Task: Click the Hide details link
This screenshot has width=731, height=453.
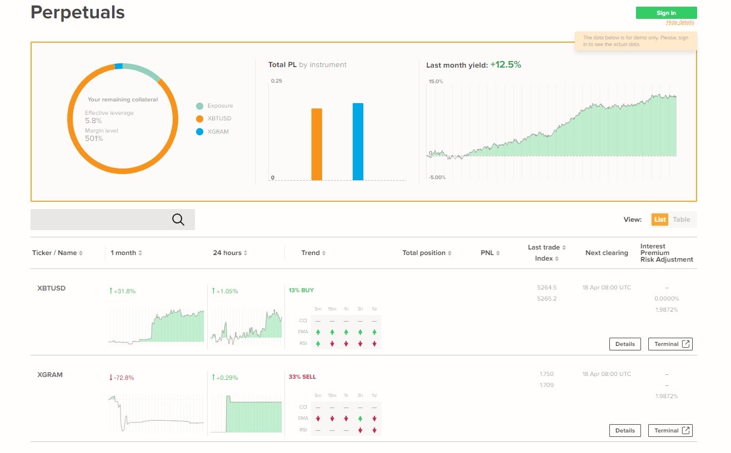Action: coord(680,22)
